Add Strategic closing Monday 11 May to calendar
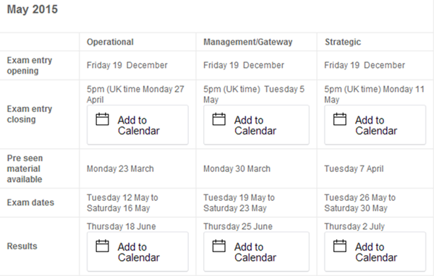This screenshot has width=434, height=276. pos(375,125)
